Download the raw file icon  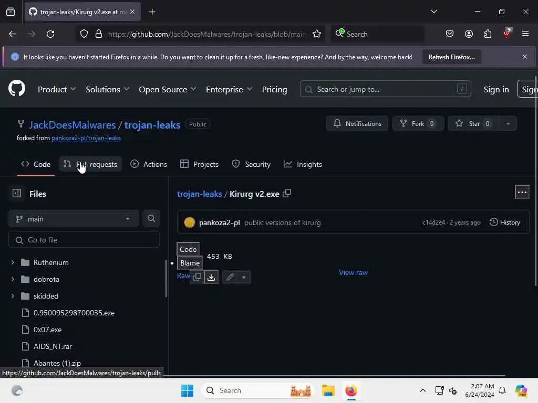point(211,277)
